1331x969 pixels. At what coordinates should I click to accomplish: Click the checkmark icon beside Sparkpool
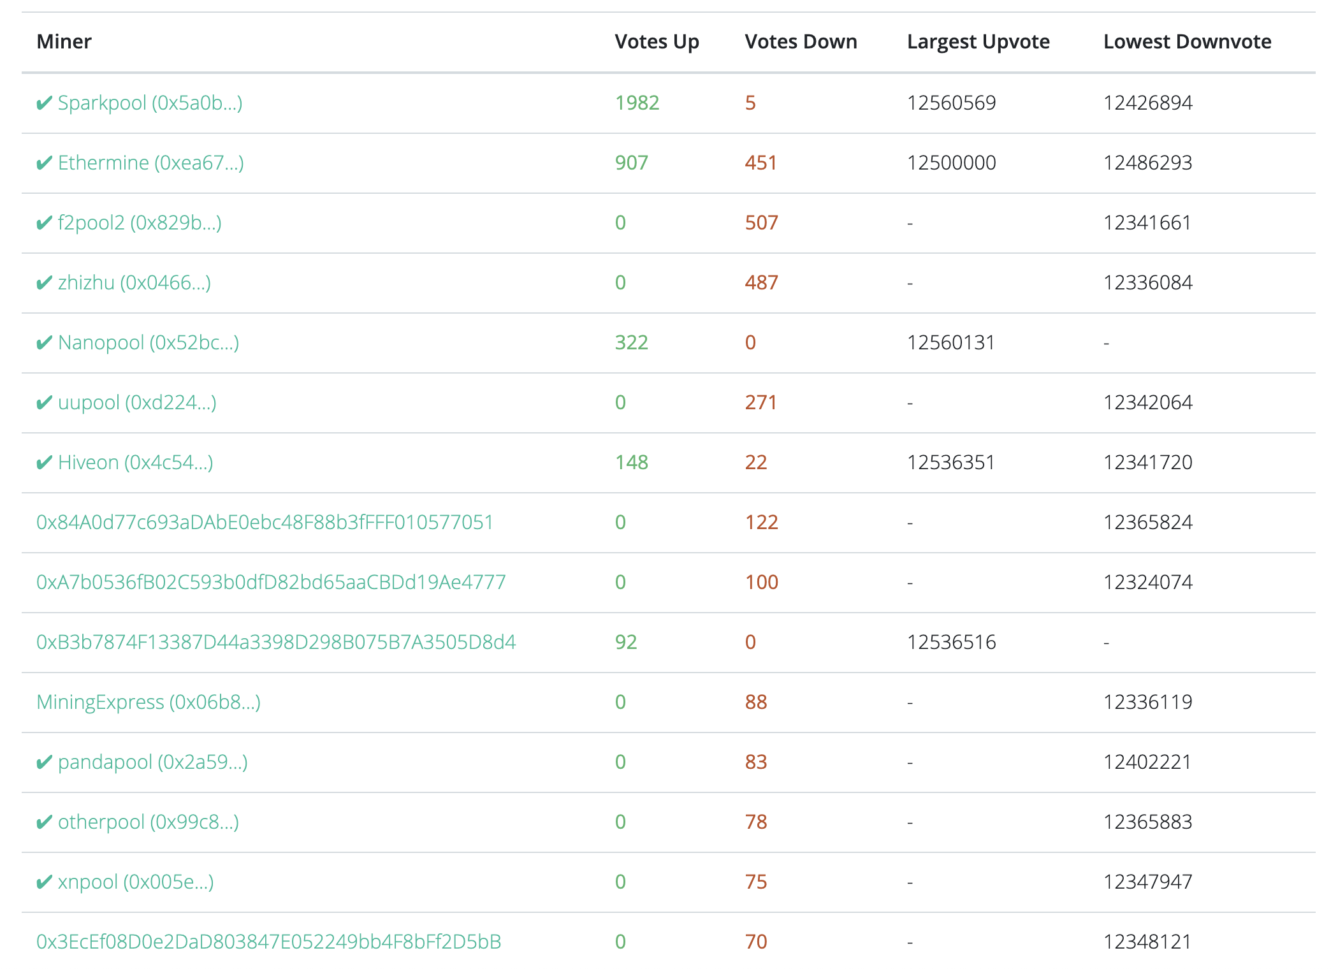point(44,103)
